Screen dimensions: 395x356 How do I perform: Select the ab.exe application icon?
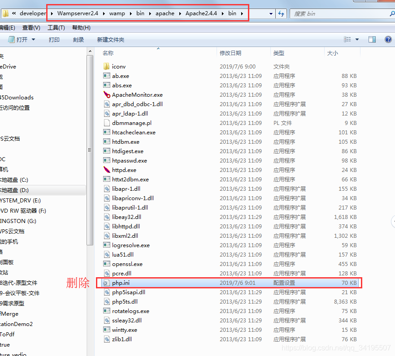click(107, 76)
